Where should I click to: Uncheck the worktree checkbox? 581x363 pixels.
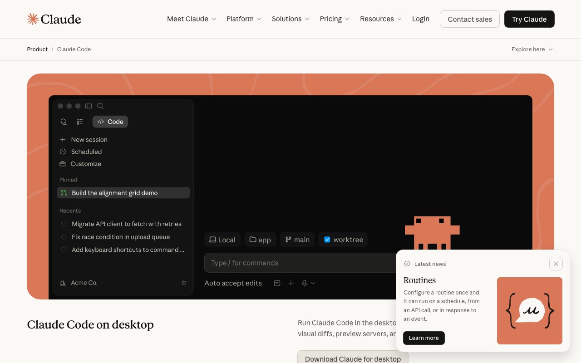click(x=327, y=240)
